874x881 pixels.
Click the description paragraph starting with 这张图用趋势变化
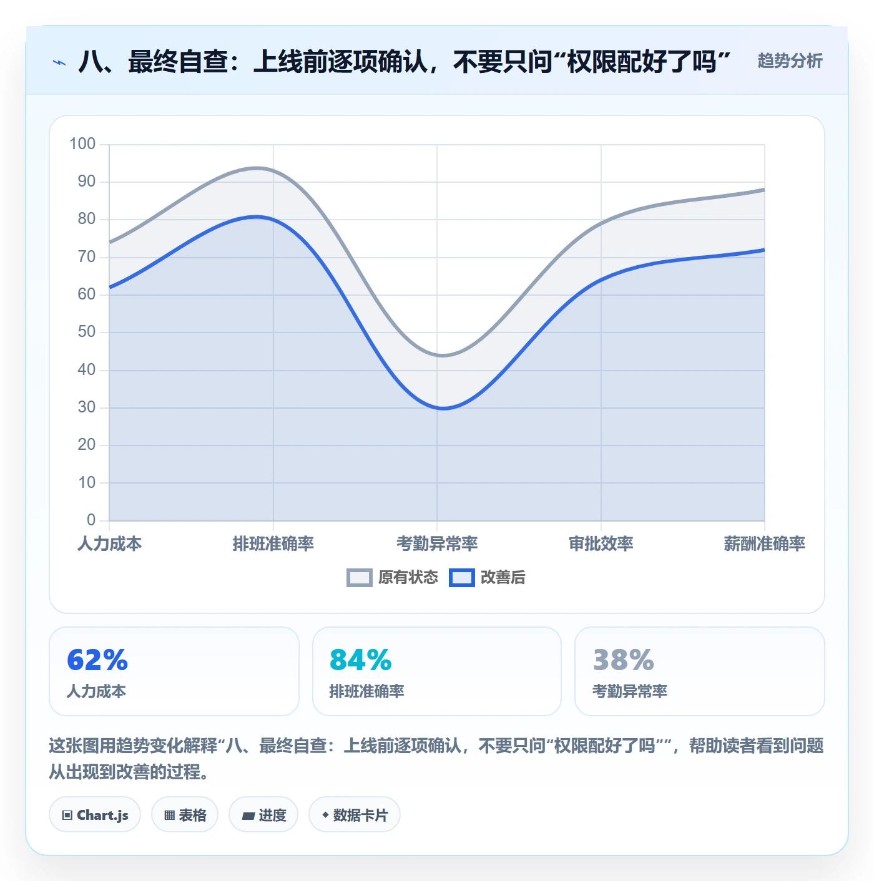tap(436, 759)
